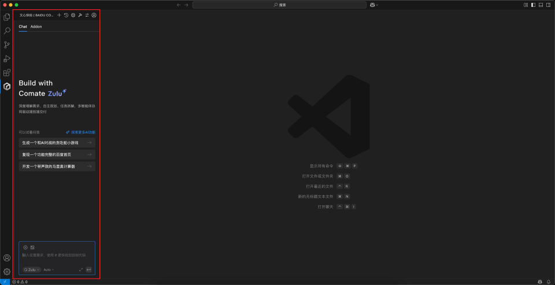
Task: Go forward with title bar right arrow
Action: [186, 5]
